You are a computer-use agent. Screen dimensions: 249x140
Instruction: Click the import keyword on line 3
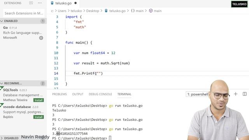pyautogui.click(x=72, y=17)
